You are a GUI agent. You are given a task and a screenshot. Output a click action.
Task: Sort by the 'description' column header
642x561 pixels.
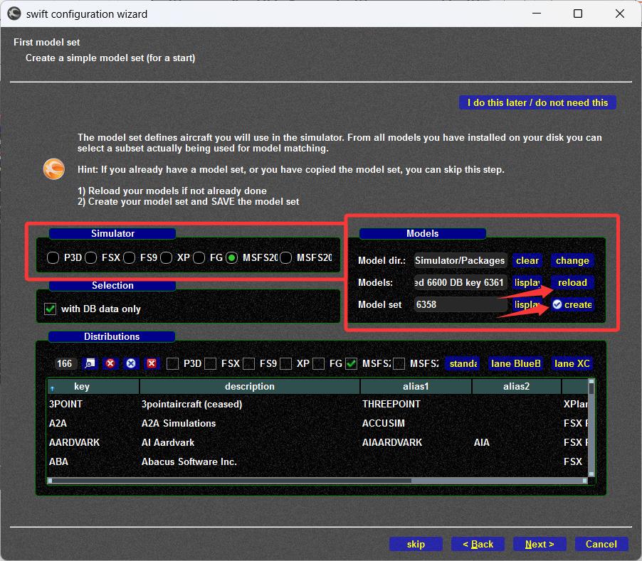(x=250, y=386)
